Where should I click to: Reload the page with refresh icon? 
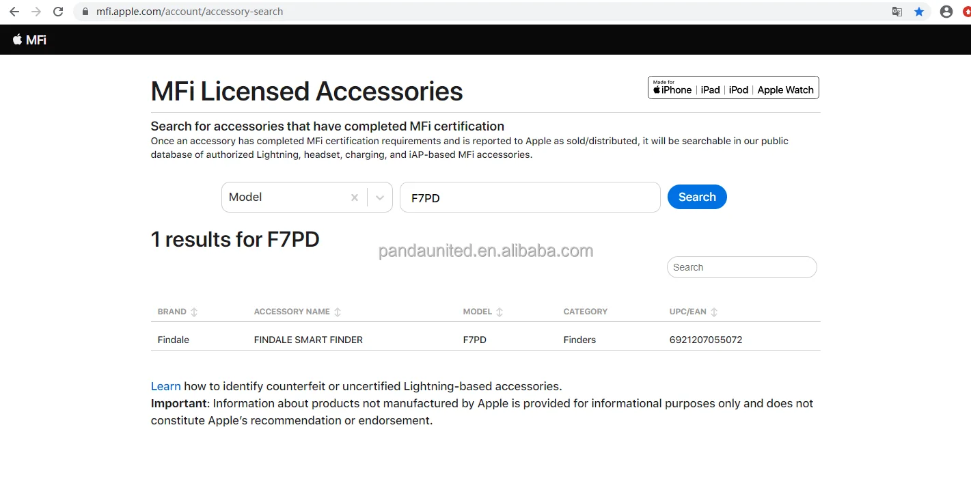[58, 12]
